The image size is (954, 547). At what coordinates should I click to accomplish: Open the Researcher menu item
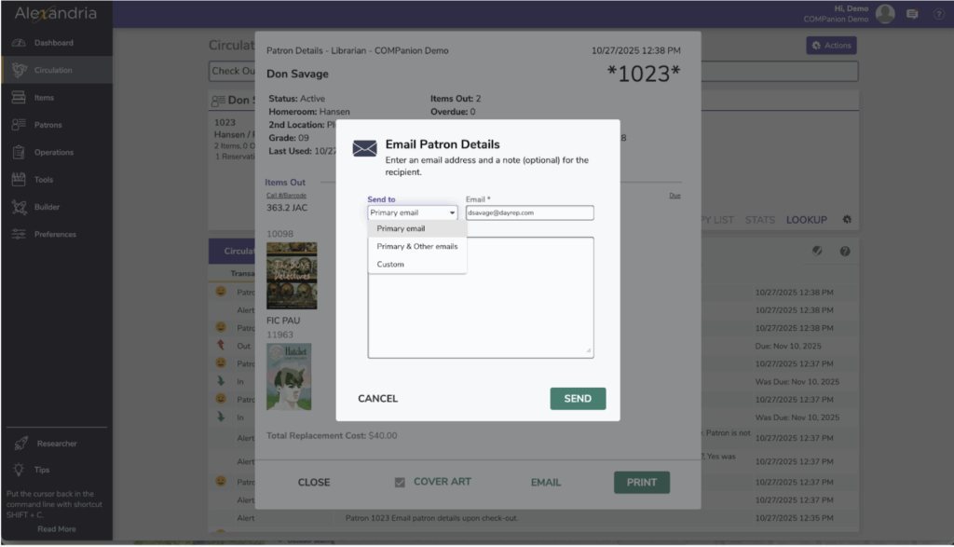coord(56,444)
